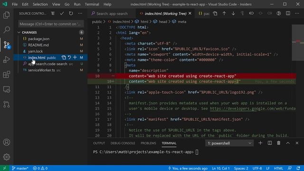This screenshot has height=171, width=304.
Task: Switch to the OUTPUT panel tab
Action: [99, 143]
